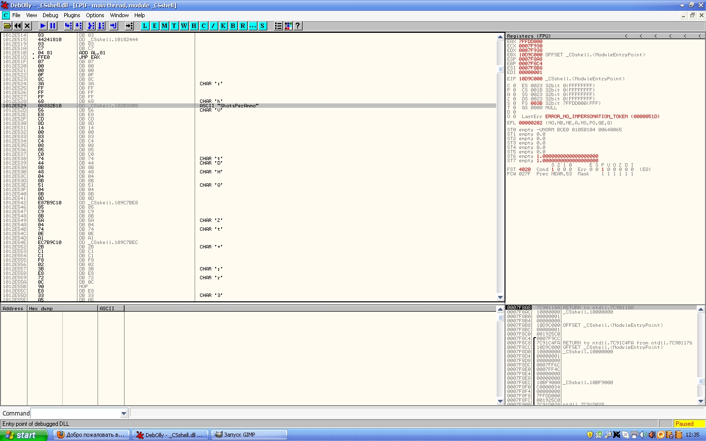Open appearance options colored grid icon
706x441 pixels.
click(x=288, y=26)
